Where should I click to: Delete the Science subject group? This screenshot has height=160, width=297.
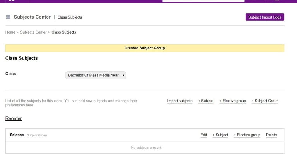271,135
